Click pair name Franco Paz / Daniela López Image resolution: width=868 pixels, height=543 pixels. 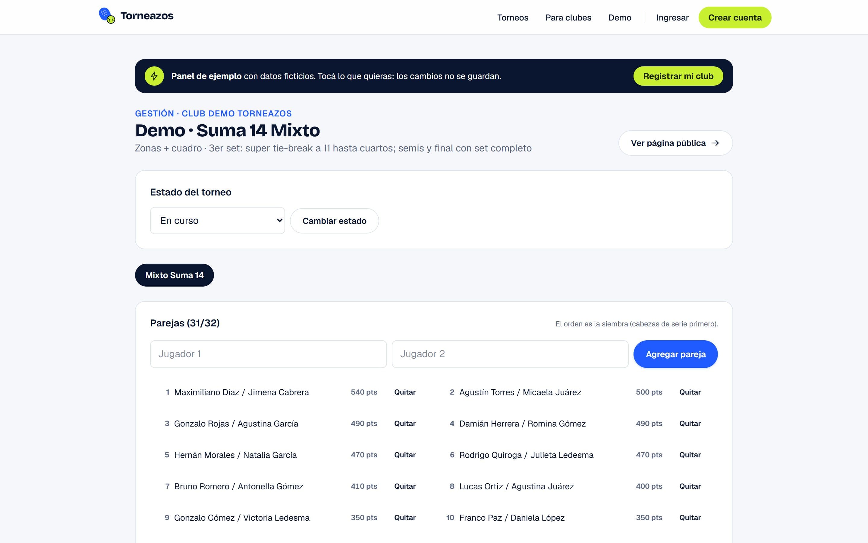click(x=512, y=517)
